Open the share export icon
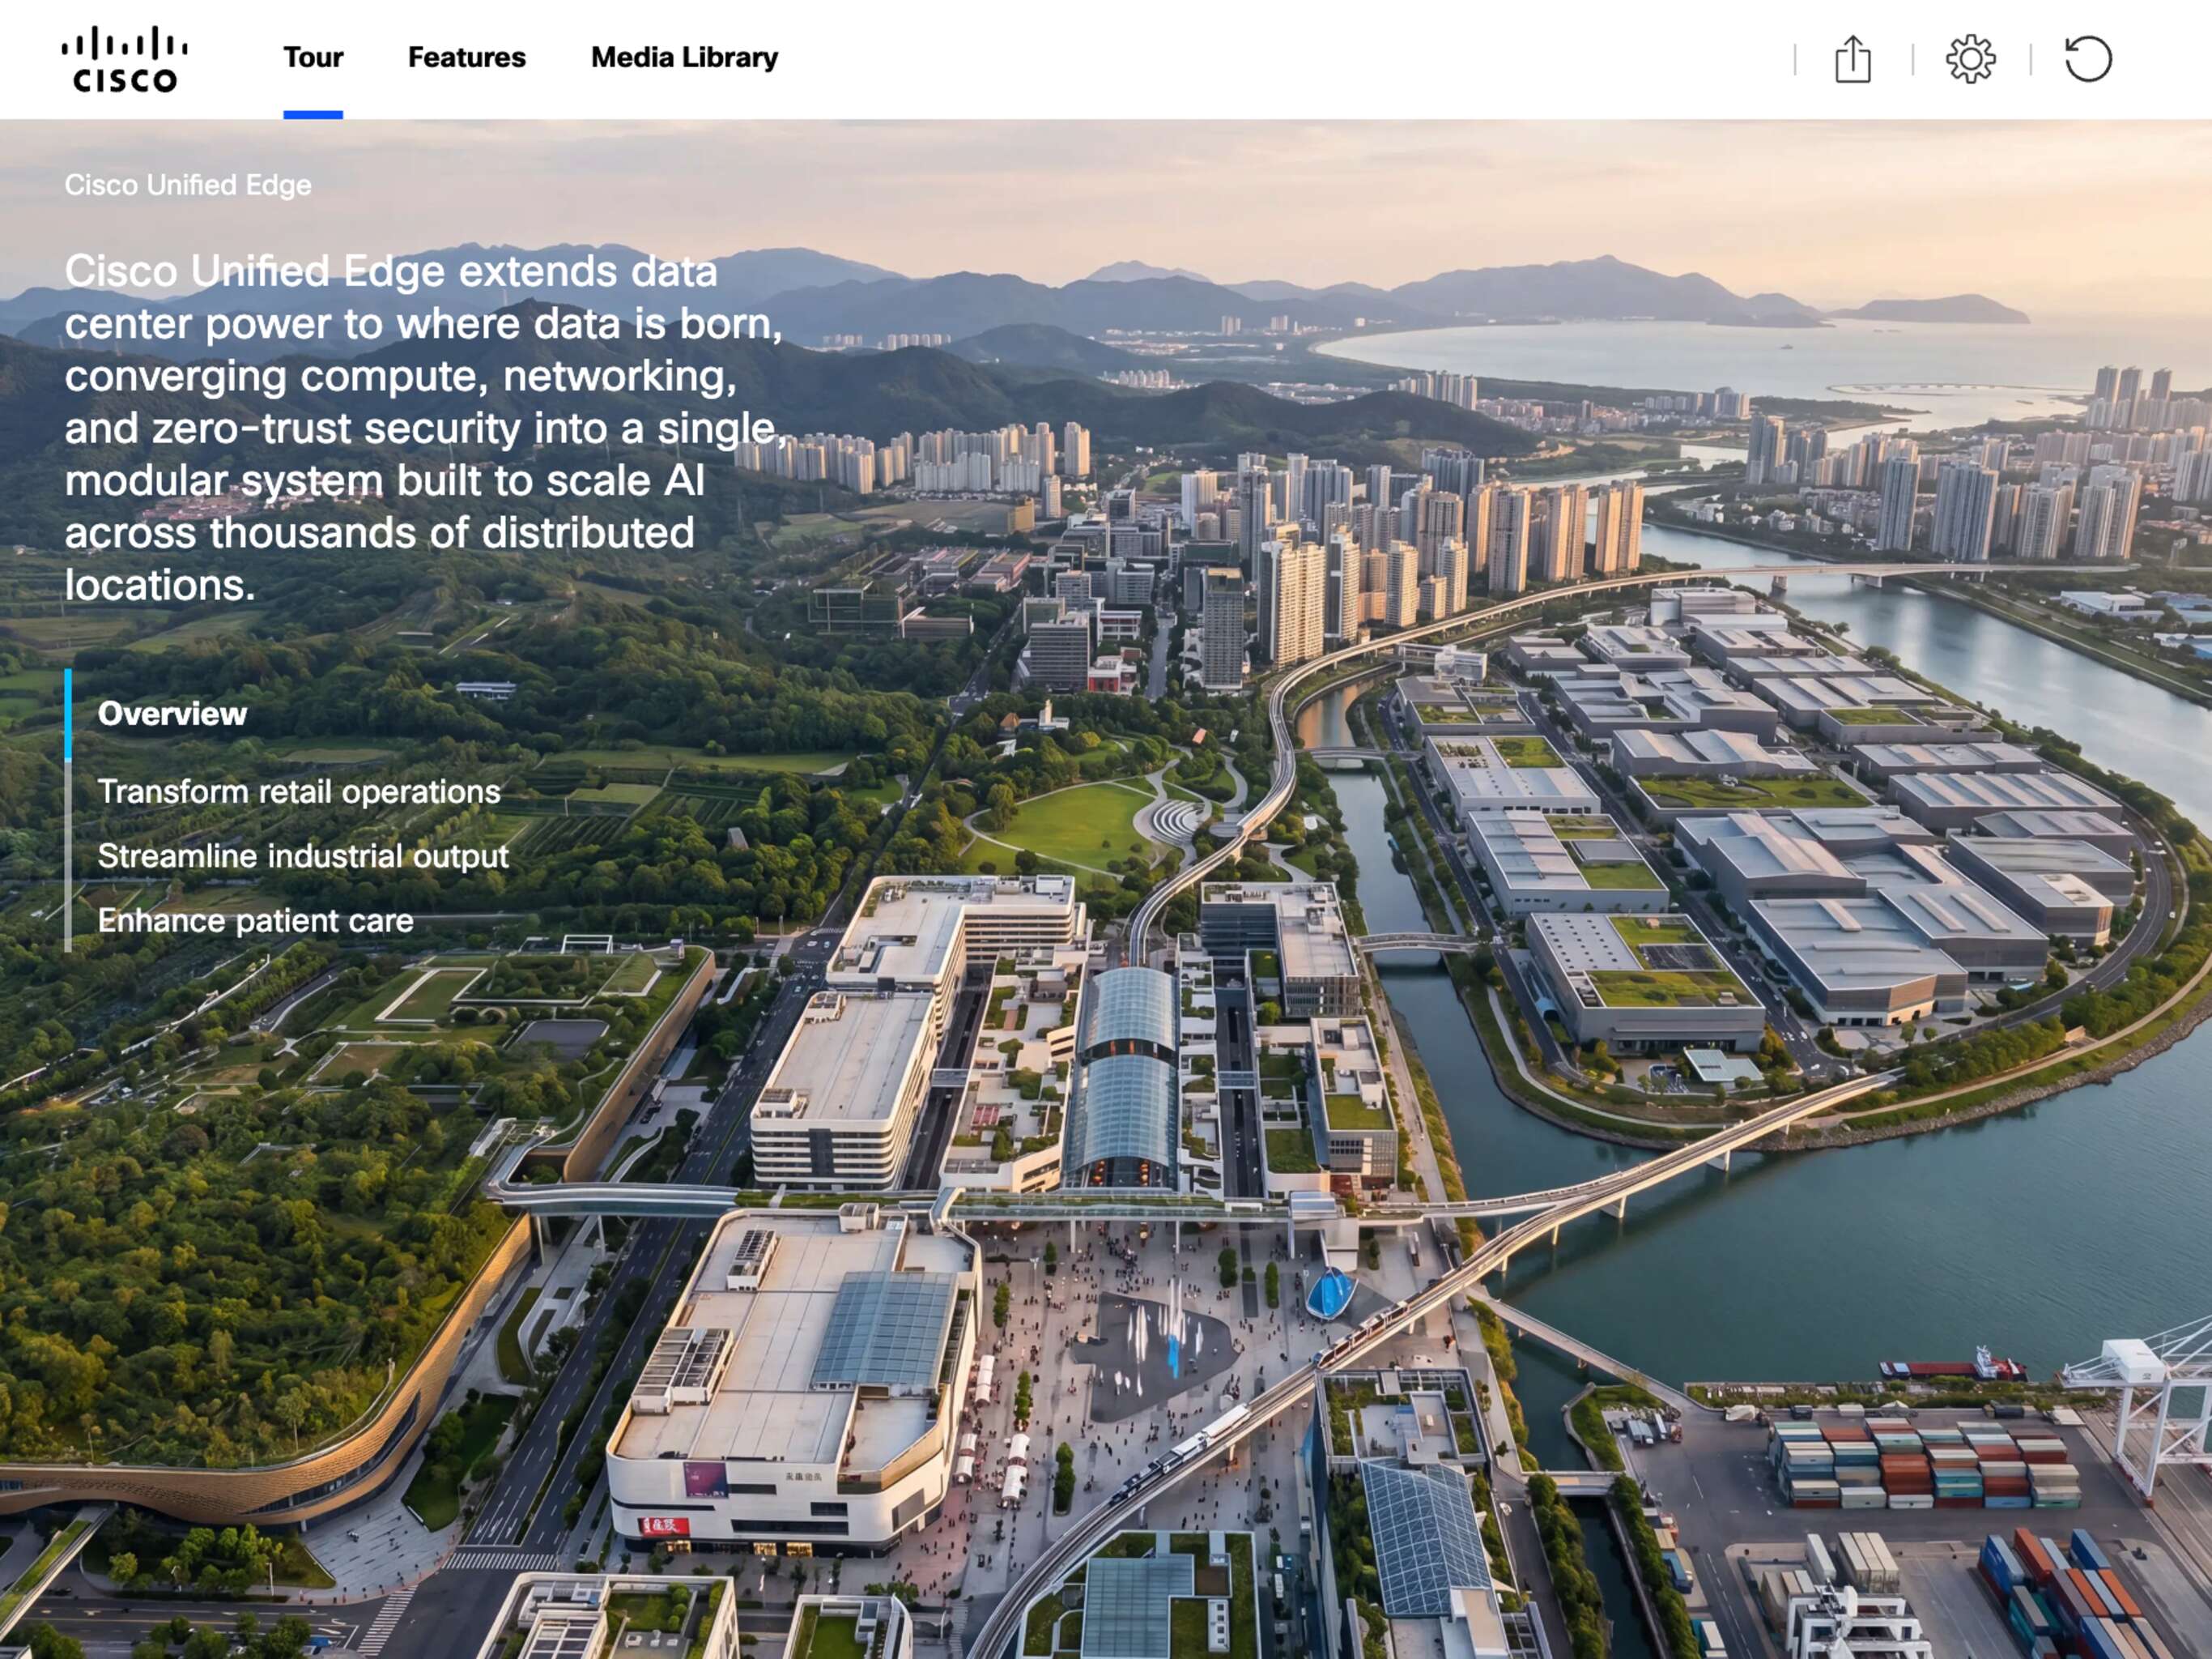Screen dimensions: 2212x1659 [x=1852, y=59]
